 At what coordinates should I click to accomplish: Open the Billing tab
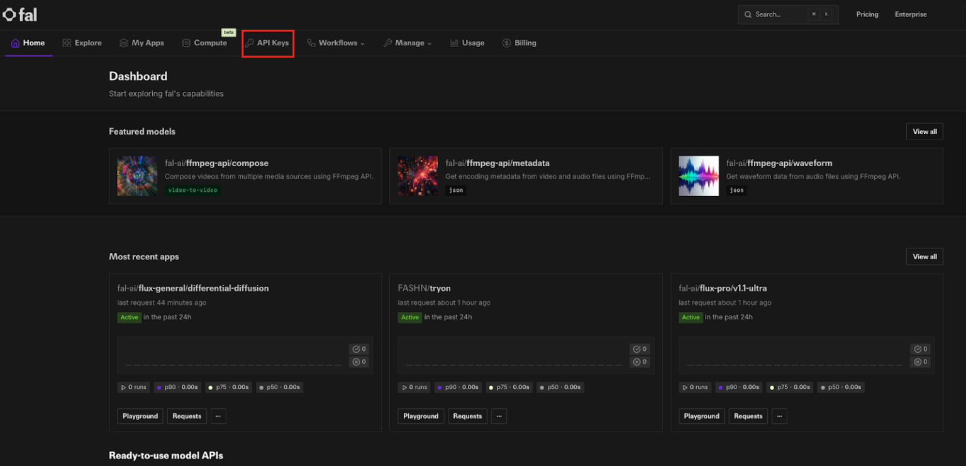[x=519, y=43]
